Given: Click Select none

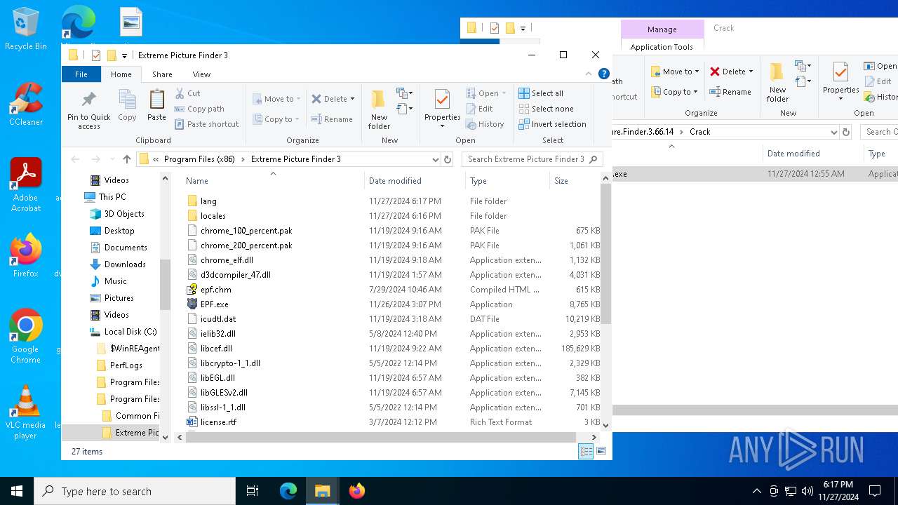Looking at the screenshot, I should tap(546, 109).
